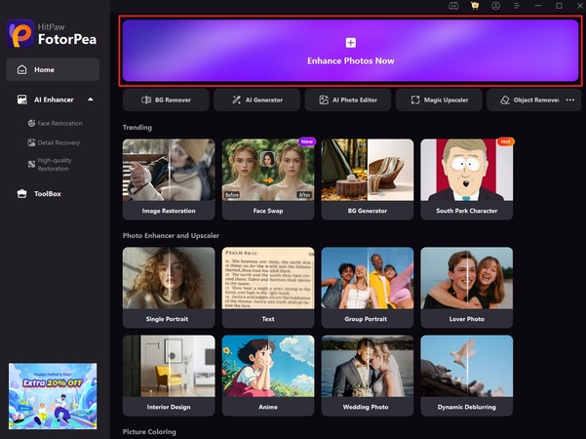
Task: Click the Picture Coloring heading
Action: click(149, 432)
